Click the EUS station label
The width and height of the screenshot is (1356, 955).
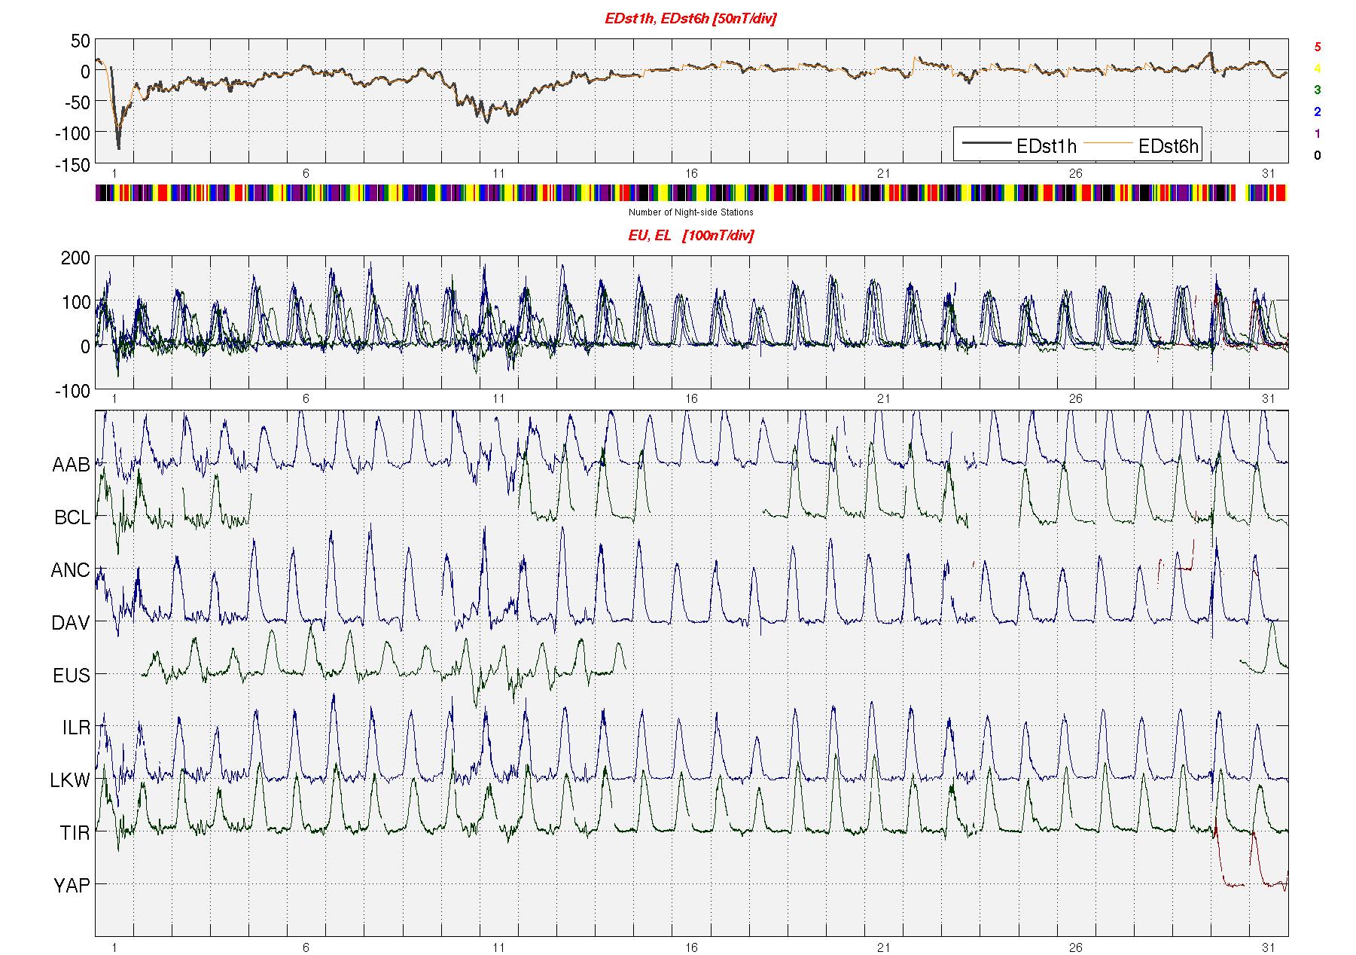point(72,676)
